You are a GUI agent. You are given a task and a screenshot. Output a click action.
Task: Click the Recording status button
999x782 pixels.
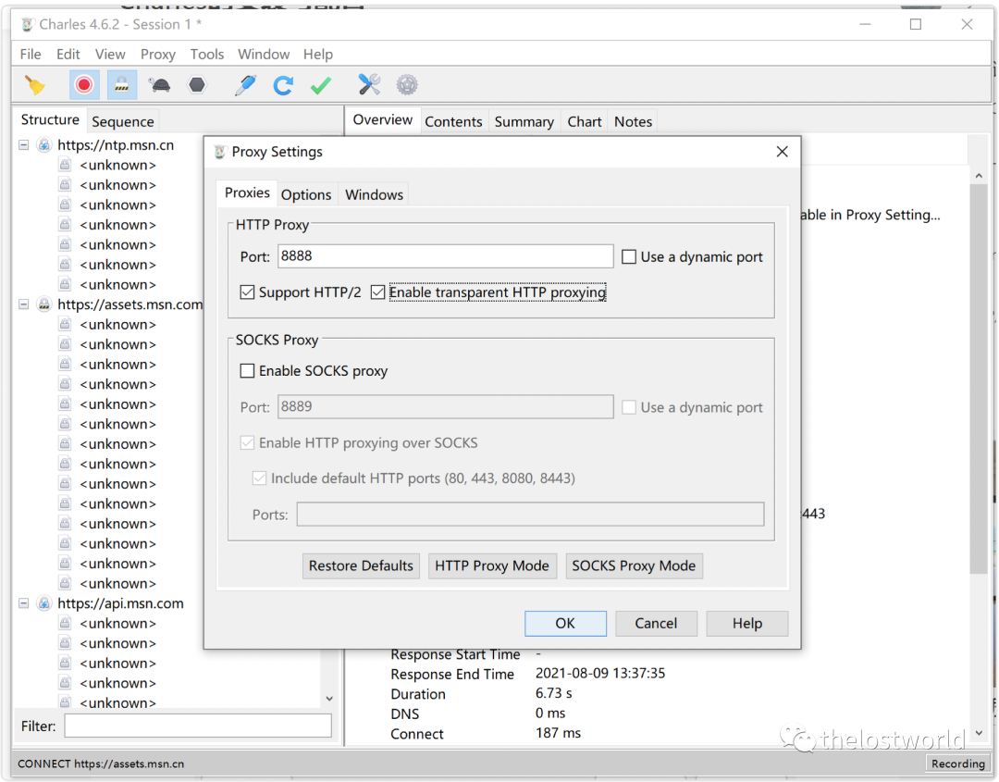pyautogui.click(x=957, y=763)
